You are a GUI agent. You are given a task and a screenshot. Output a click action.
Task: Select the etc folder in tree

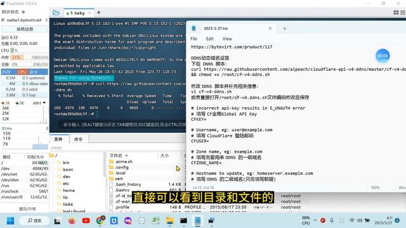(66, 184)
